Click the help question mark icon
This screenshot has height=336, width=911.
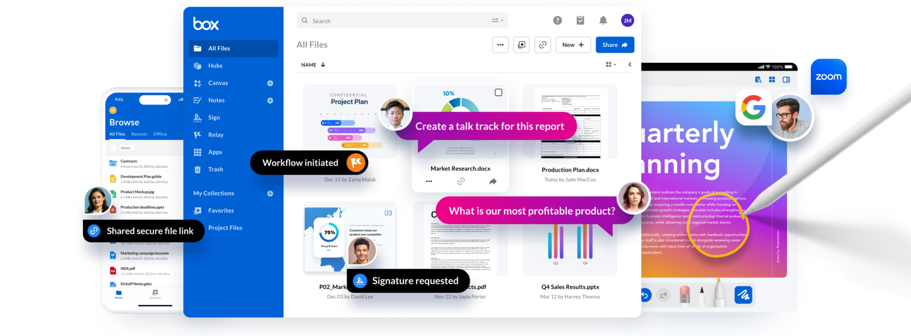(557, 20)
